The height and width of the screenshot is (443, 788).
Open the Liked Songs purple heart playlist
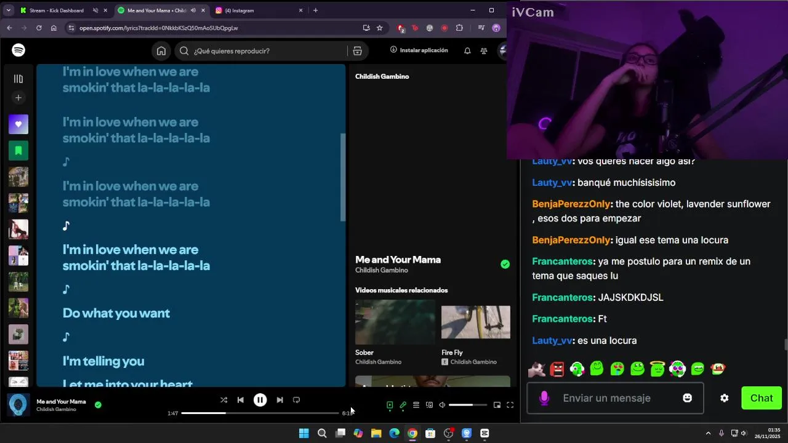point(18,124)
